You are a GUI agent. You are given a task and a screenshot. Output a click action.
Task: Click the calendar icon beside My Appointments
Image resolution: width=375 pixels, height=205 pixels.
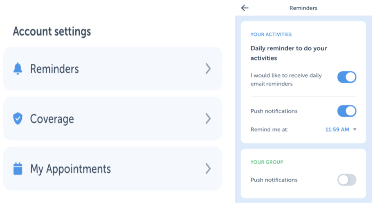18,169
